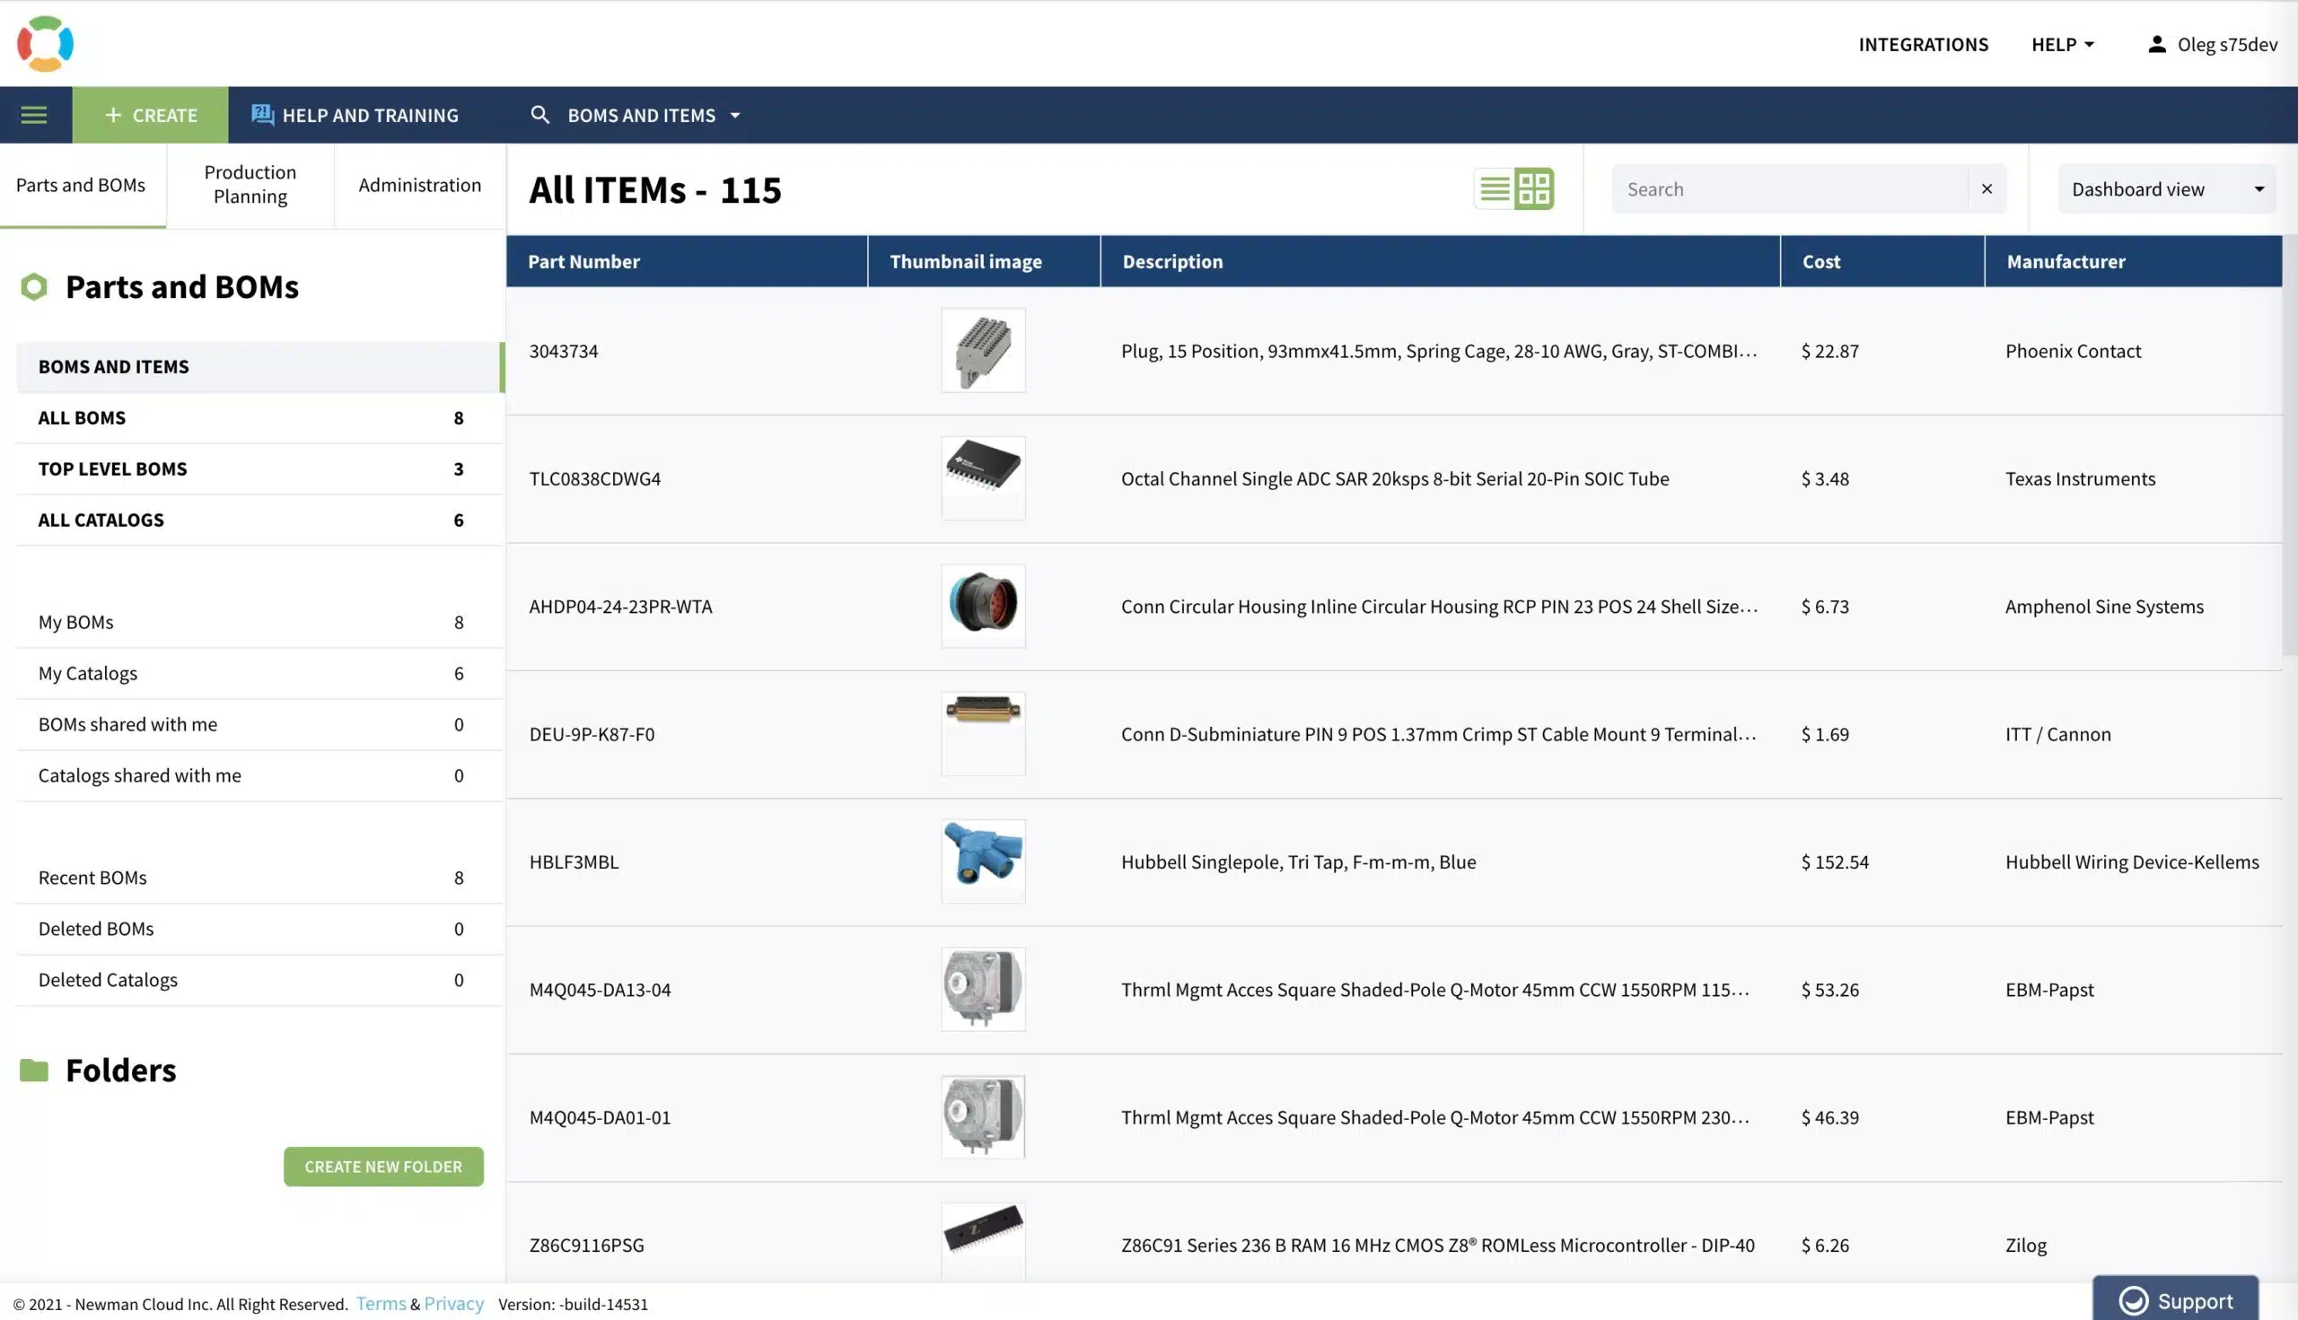Open thumbnail for M4Q045-DA01-01 motor
Image resolution: width=2298 pixels, height=1320 pixels.
click(x=983, y=1117)
